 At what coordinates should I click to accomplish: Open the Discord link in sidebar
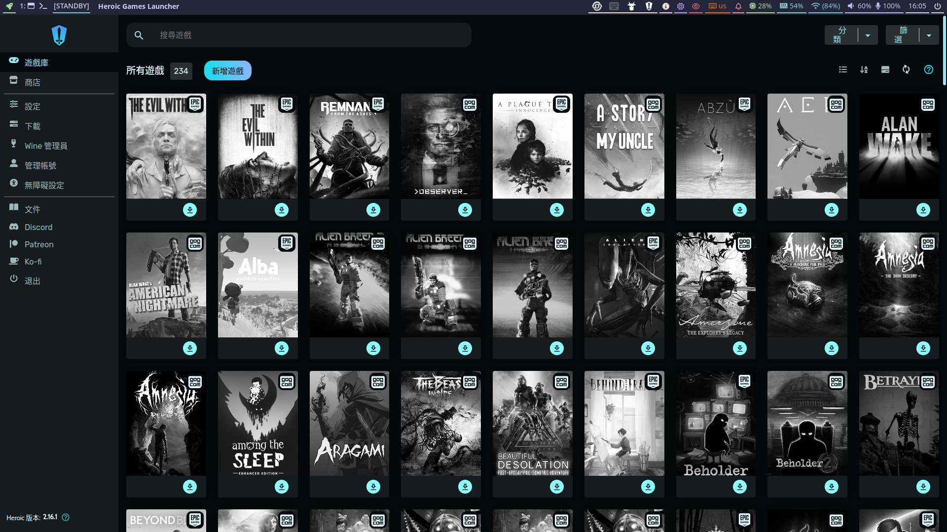[x=59, y=227]
